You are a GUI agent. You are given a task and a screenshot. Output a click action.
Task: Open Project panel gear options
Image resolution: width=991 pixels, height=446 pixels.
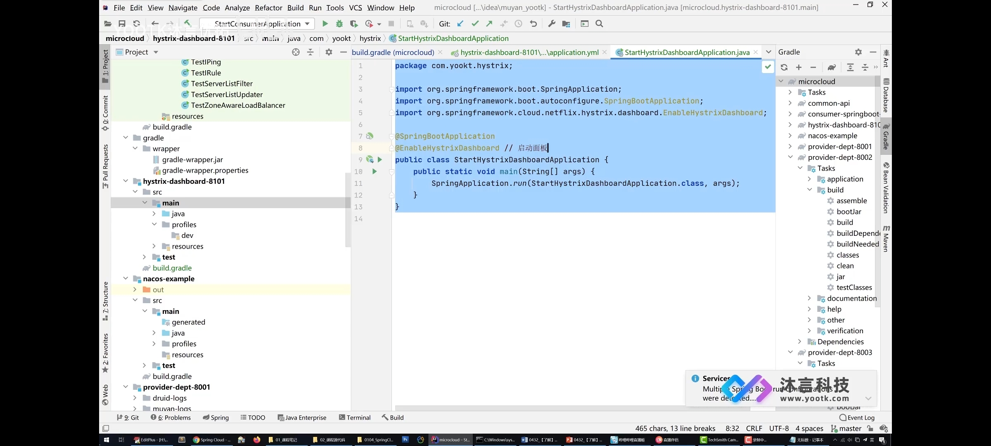[329, 52]
